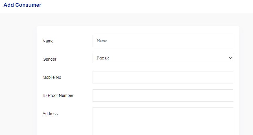
Task: Click the 'Gender' field label
Action: 49,59
